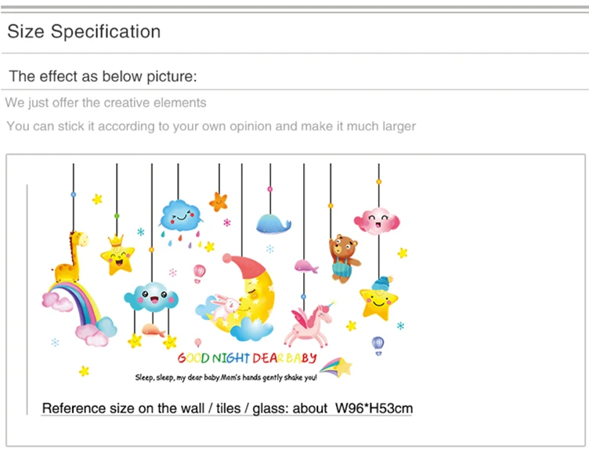The width and height of the screenshot is (589, 450).
Task: Click the small pink whale
Action: point(306,267)
